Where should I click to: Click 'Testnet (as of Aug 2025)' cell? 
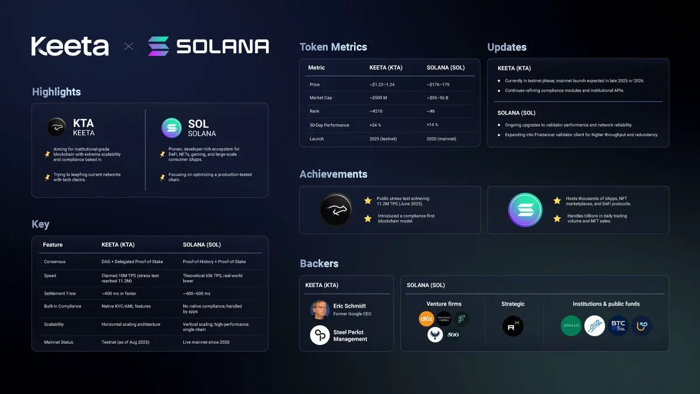pyautogui.click(x=125, y=342)
